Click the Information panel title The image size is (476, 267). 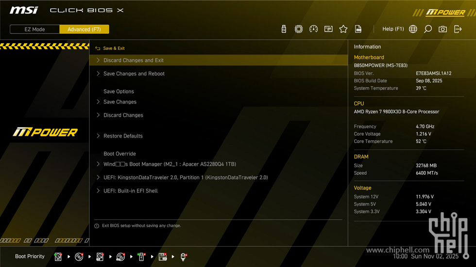[367, 47]
